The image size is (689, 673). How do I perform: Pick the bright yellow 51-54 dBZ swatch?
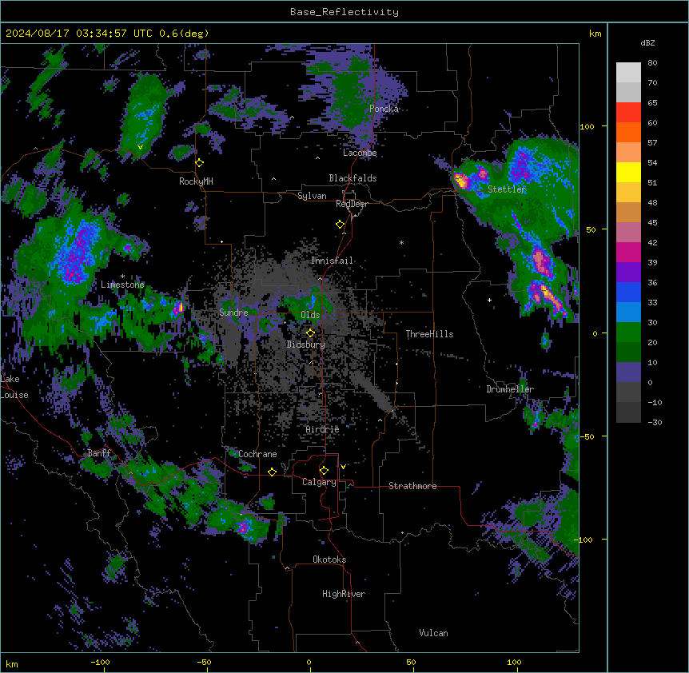tap(628, 172)
